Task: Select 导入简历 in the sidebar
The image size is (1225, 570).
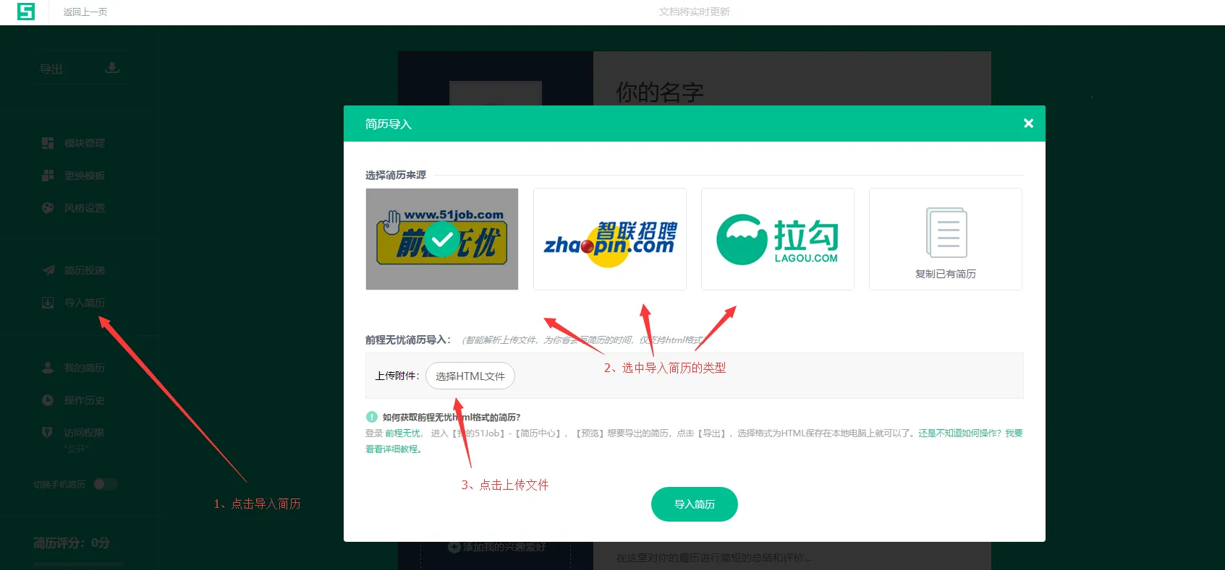Action: 85,303
